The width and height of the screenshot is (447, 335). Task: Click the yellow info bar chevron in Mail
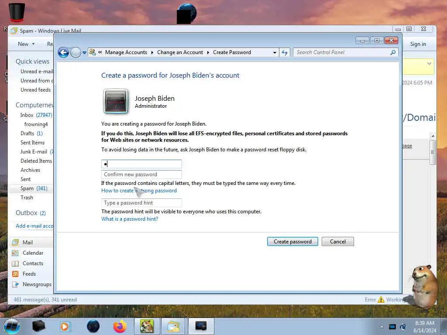click(429, 64)
